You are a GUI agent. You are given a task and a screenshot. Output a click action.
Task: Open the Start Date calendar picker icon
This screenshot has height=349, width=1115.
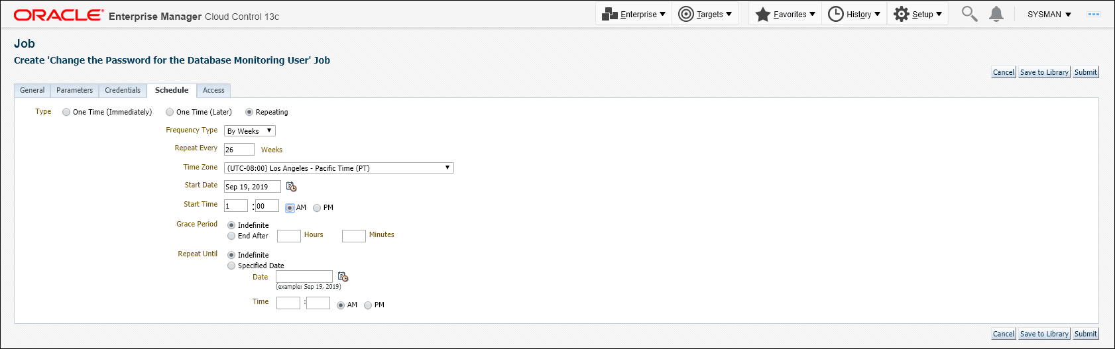tap(291, 187)
